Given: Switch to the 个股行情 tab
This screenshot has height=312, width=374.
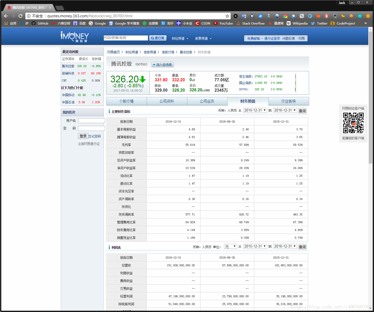Looking at the screenshot, I should (126, 101).
